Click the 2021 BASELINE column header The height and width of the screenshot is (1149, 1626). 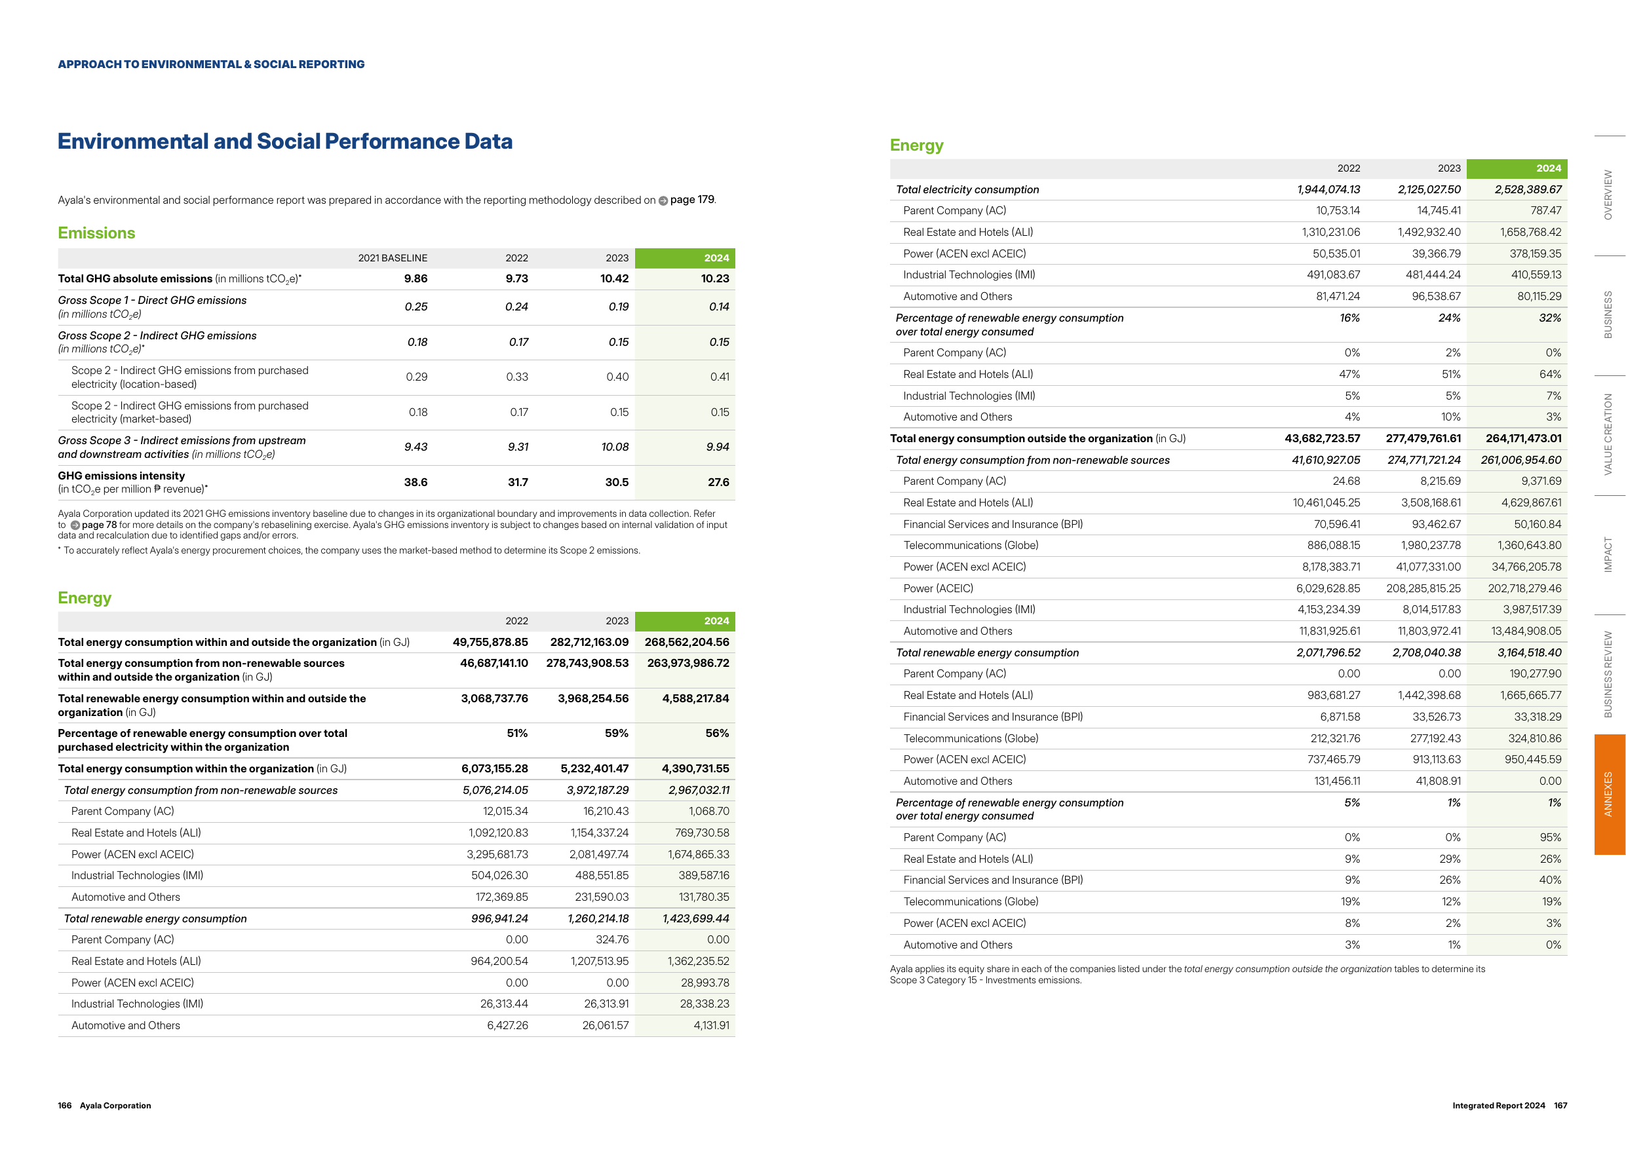point(393,257)
